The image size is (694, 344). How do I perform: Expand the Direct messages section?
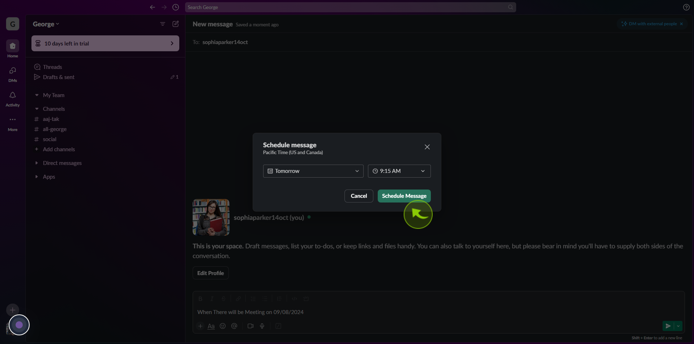(37, 163)
